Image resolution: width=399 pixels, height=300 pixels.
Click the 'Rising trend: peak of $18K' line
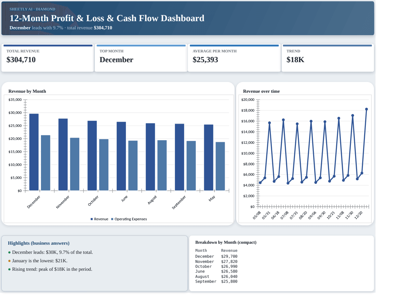(x=52, y=269)
